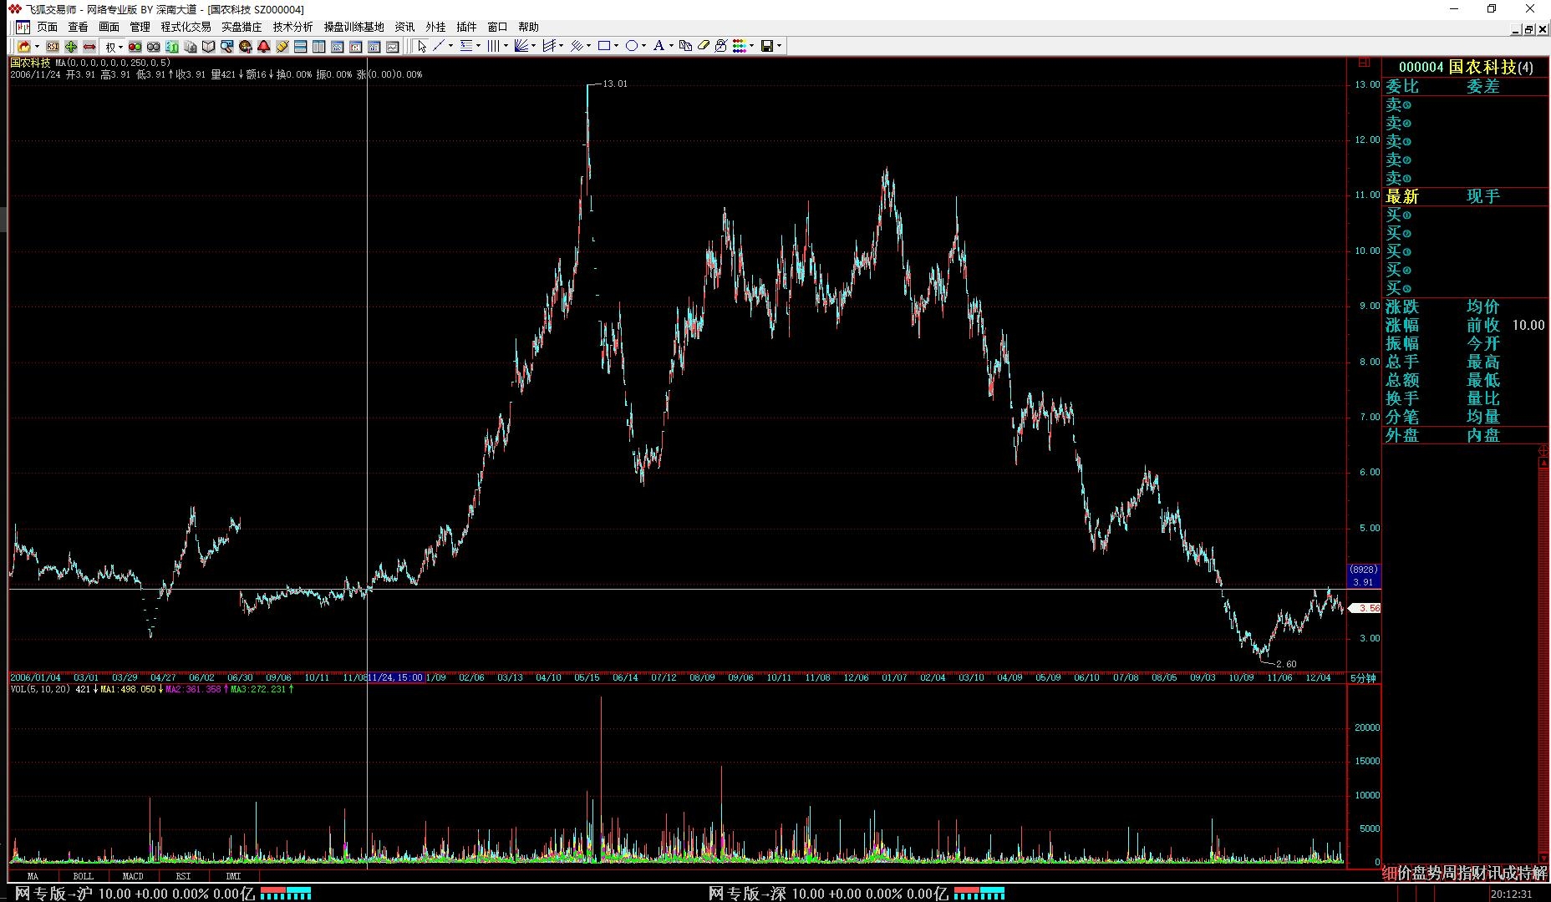This screenshot has height=902, width=1551.
Task: Select the text annotation A tool
Action: (x=659, y=46)
